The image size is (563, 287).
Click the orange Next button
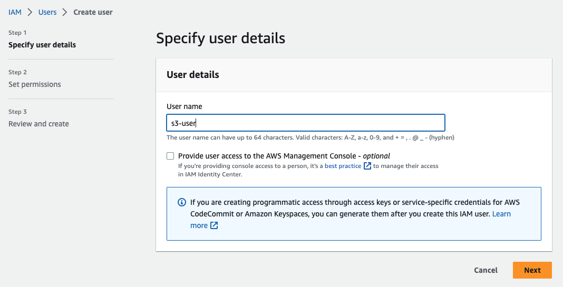[x=532, y=270]
